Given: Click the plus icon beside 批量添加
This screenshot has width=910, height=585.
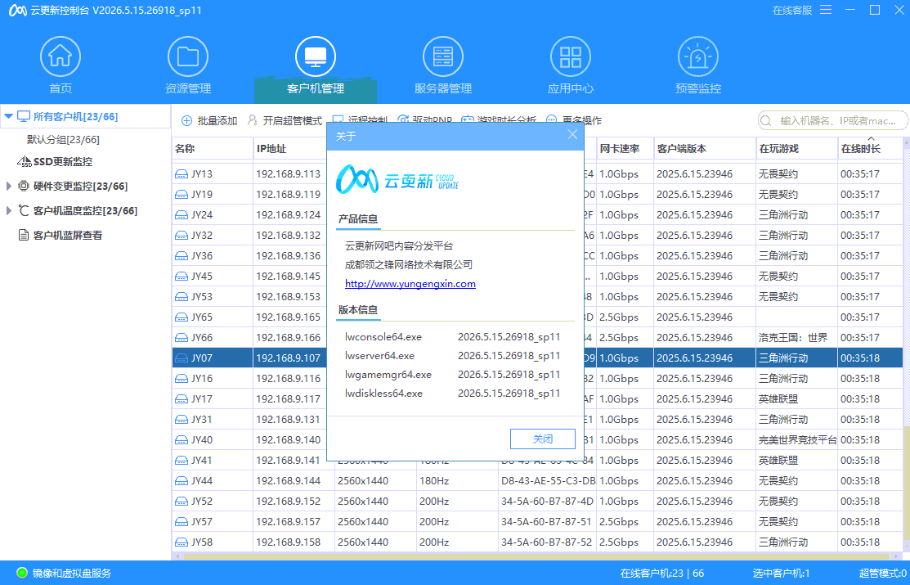Looking at the screenshot, I should [187, 121].
